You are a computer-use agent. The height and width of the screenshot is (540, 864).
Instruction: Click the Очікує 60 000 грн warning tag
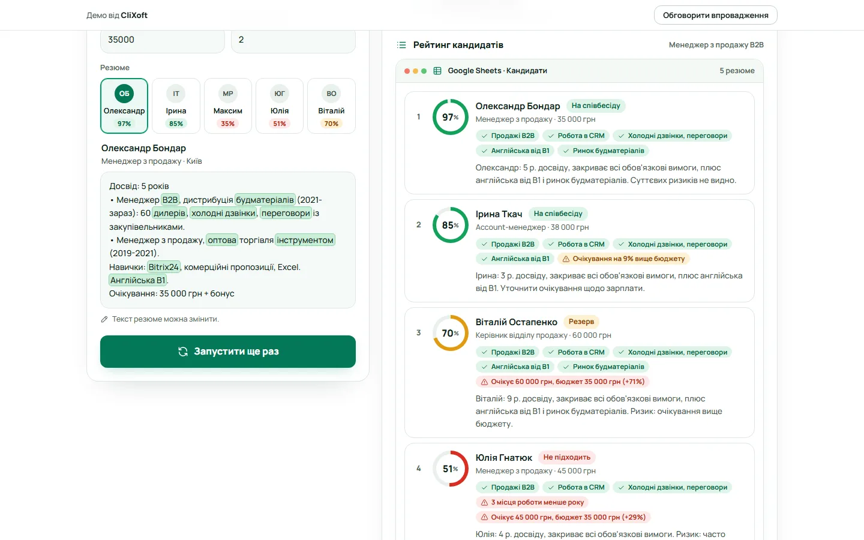click(563, 382)
